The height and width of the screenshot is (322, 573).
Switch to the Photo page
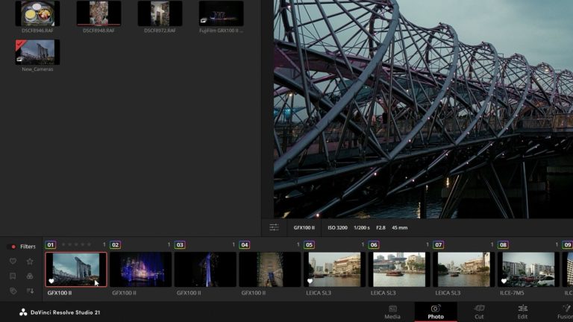click(x=436, y=312)
